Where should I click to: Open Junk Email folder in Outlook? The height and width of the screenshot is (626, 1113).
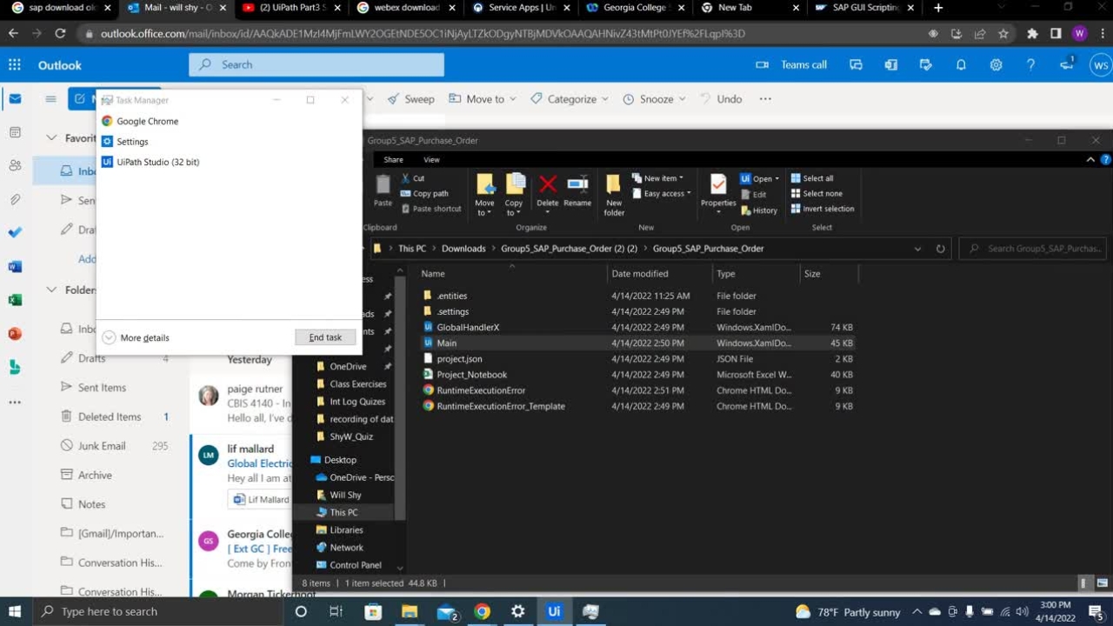point(103,446)
